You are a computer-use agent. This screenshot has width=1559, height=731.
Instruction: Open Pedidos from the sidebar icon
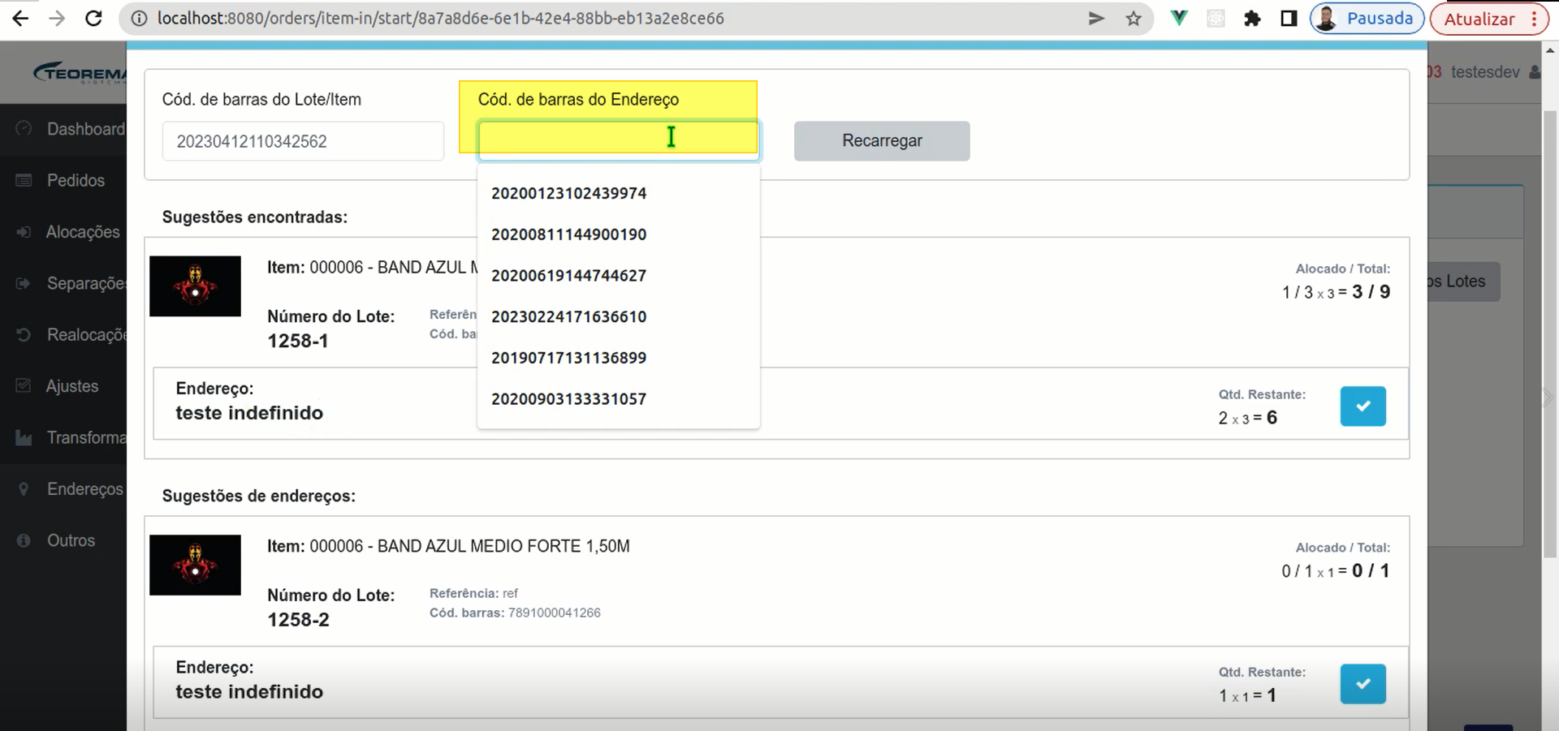click(24, 180)
